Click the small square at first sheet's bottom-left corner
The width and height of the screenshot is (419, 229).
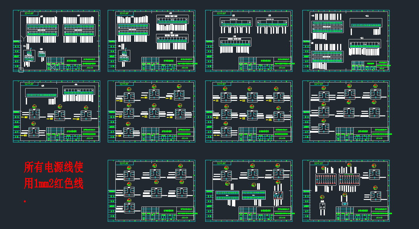(21, 70)
